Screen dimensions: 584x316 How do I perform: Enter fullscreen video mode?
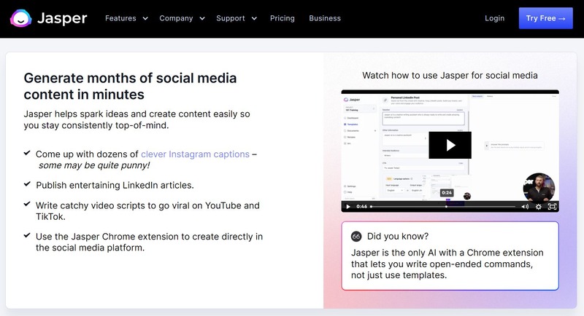(552, 207)
